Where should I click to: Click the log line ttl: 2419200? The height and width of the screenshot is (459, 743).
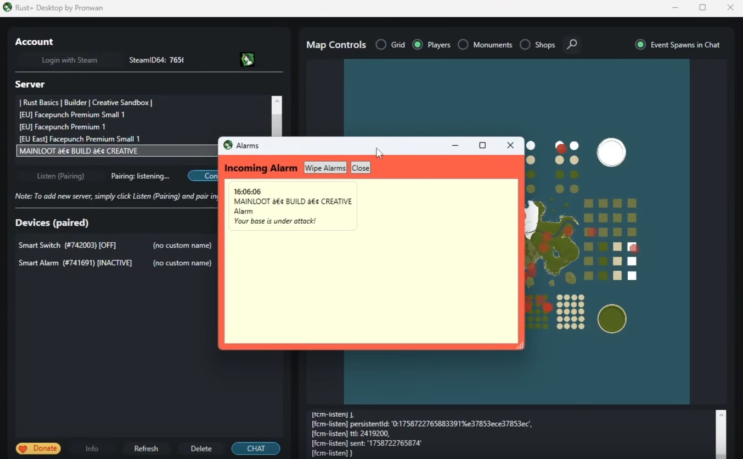pyautogui.click(x=350, y=433)
